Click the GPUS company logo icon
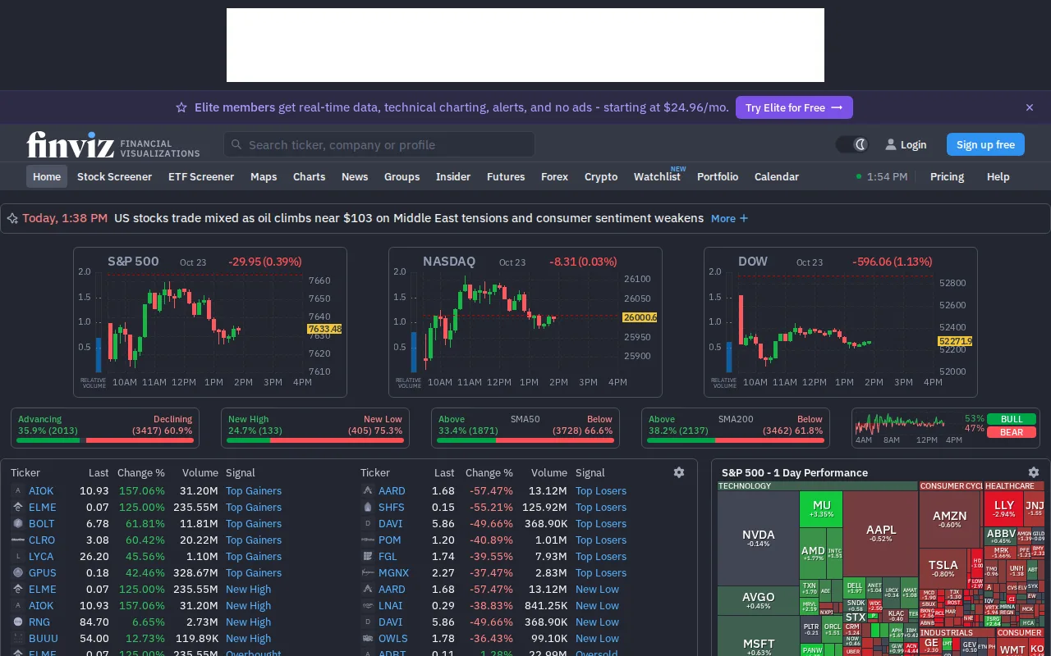Viewport: 1051px width, 656px height. point(18,572)
